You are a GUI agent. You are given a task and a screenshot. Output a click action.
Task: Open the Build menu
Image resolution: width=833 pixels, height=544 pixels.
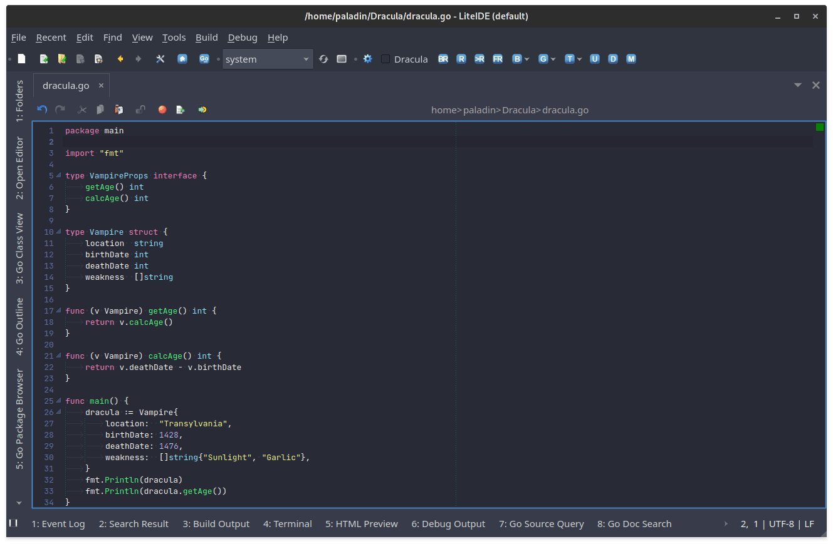(207, 38)
